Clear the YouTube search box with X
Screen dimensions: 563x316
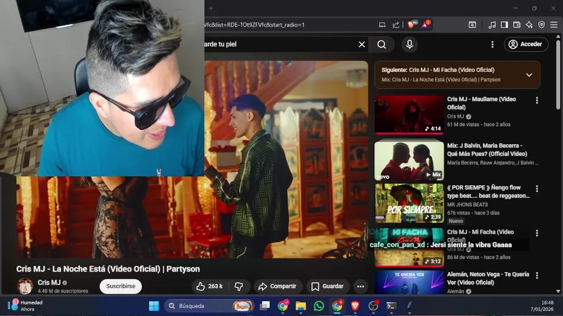pyautogui.click(x=362, y=44)
